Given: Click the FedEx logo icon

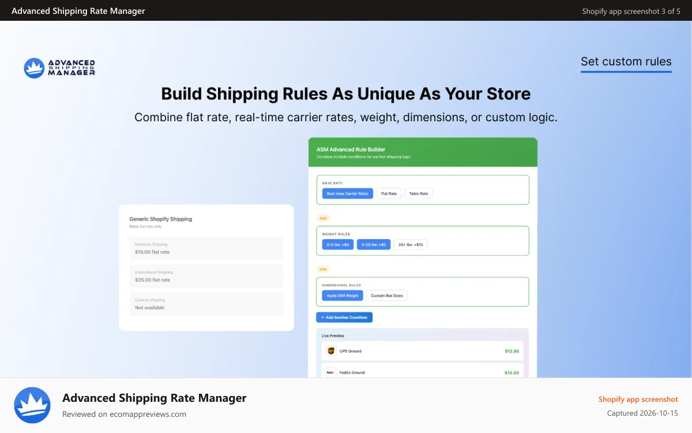Looking at the screenshot, I should (331, 372).
